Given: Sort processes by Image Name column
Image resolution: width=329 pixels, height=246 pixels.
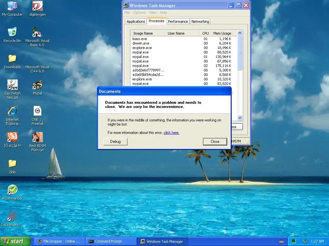Looking at the screenshot, I should [x=147, y=33].
